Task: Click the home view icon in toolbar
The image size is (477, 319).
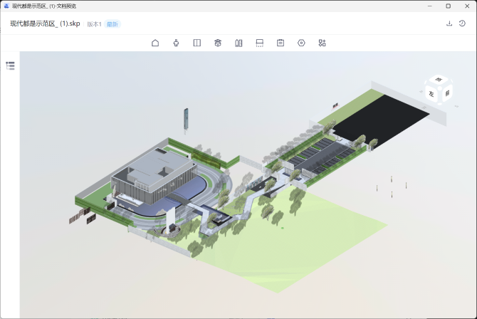Action: tap(155, 43)
